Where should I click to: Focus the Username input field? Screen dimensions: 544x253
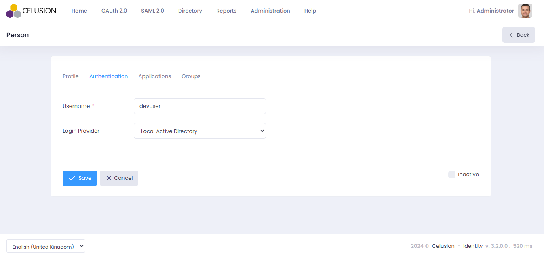tap(200, 106)
